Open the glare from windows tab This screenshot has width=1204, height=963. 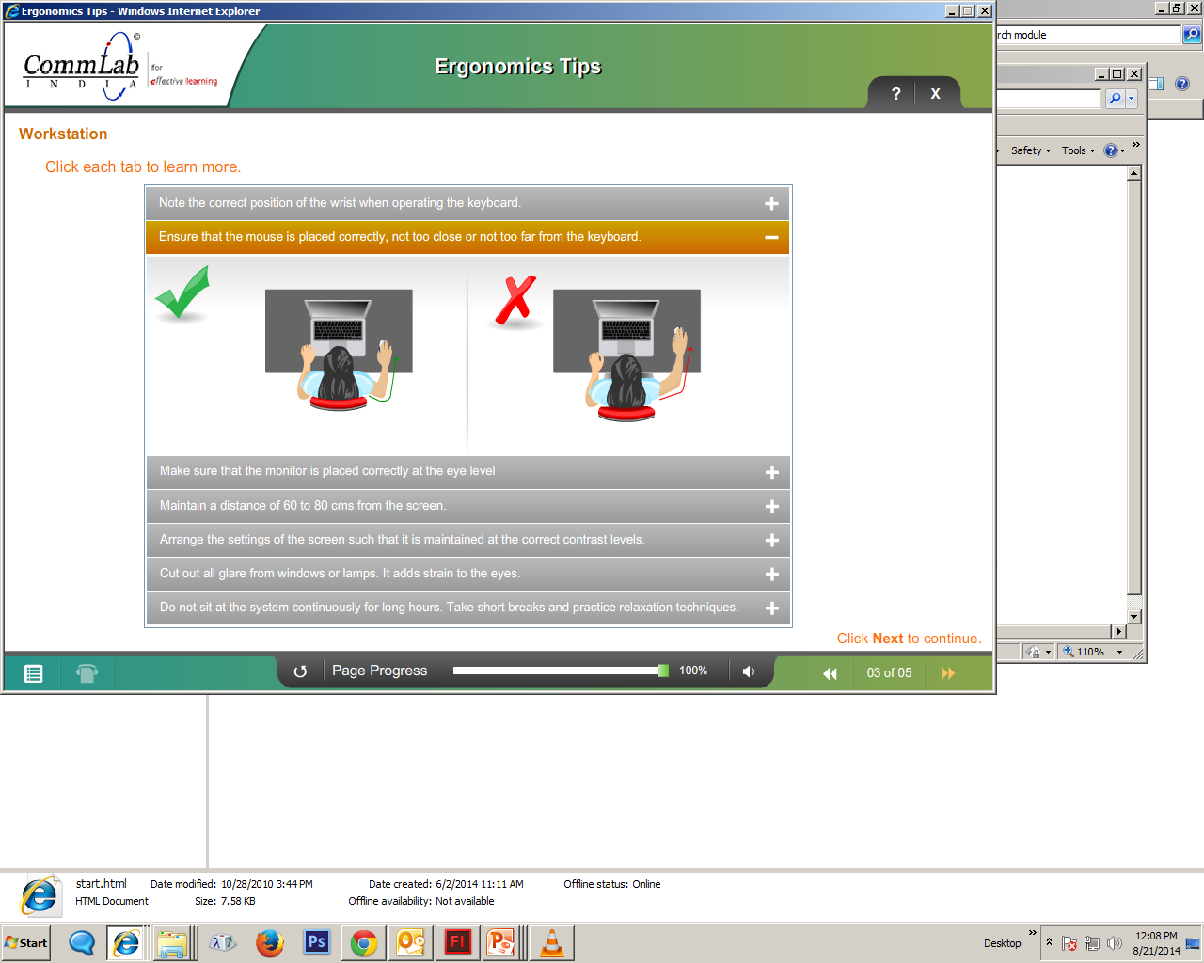point(771,574)
